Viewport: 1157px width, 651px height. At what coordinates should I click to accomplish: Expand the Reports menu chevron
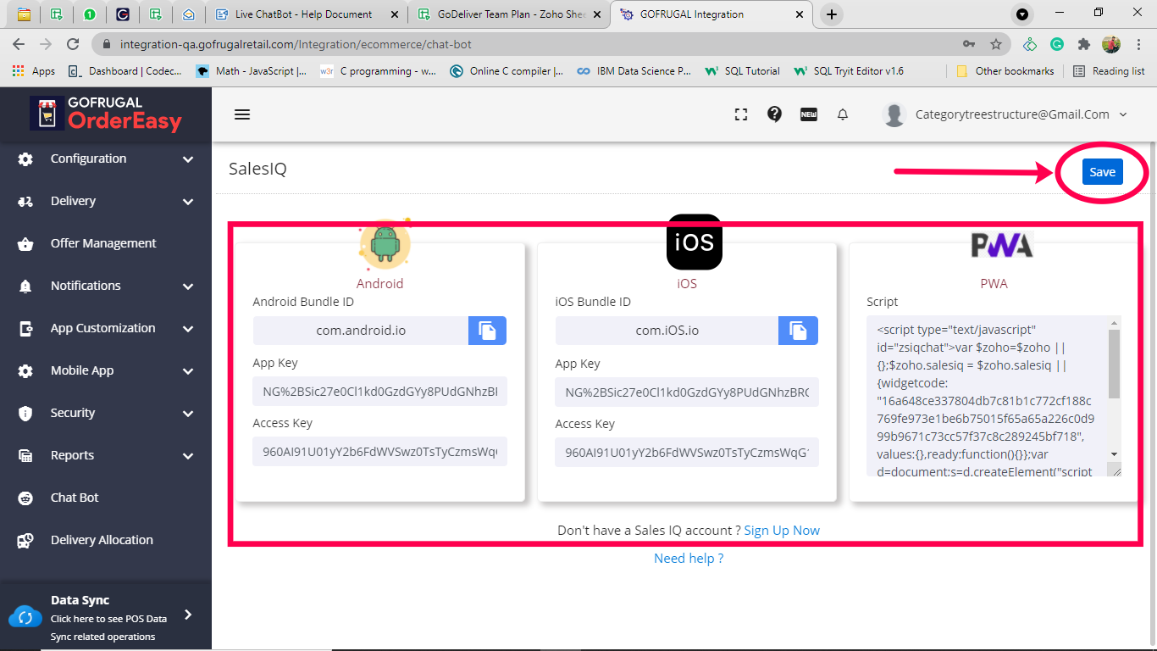[x=188, y=455]
